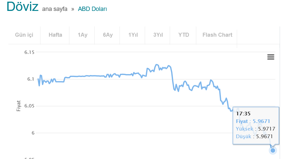Image resolution: width=283 pixels, height=159 pixels.
Task: Click the 17:35 tooltip box
Action: [x=256, y=125]
